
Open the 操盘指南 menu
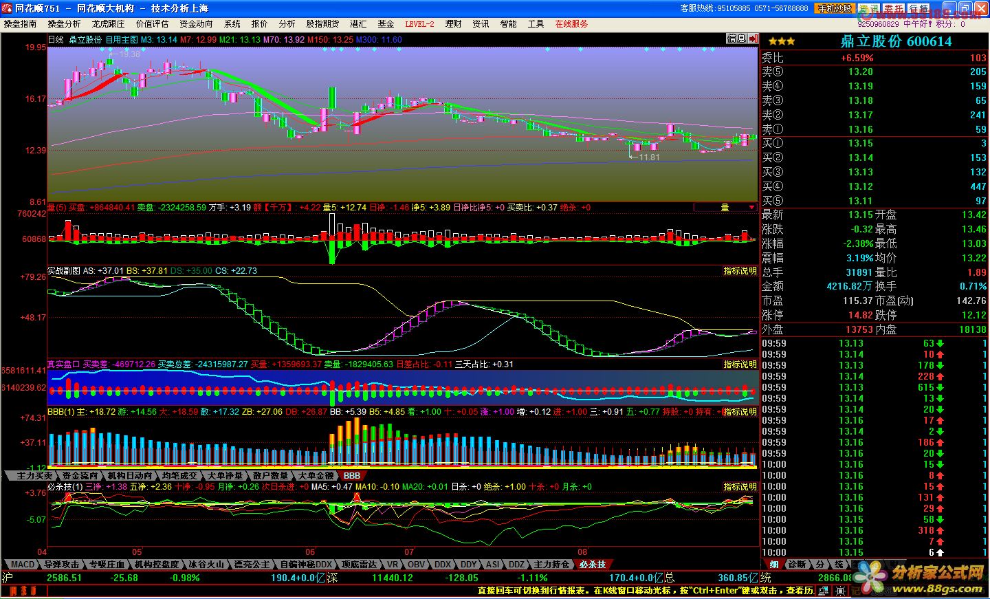[21, 24]
